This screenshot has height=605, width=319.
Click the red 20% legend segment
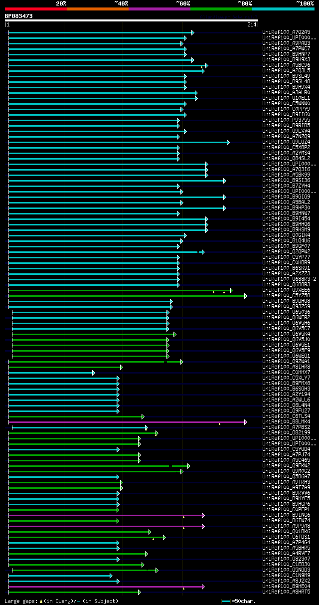[x=35, y=8]
